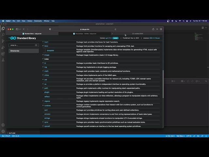The width and height of the screenshot is (209, 157).
Task: Open Safari sidebar dropdown chevron
Action: [20, 29]
